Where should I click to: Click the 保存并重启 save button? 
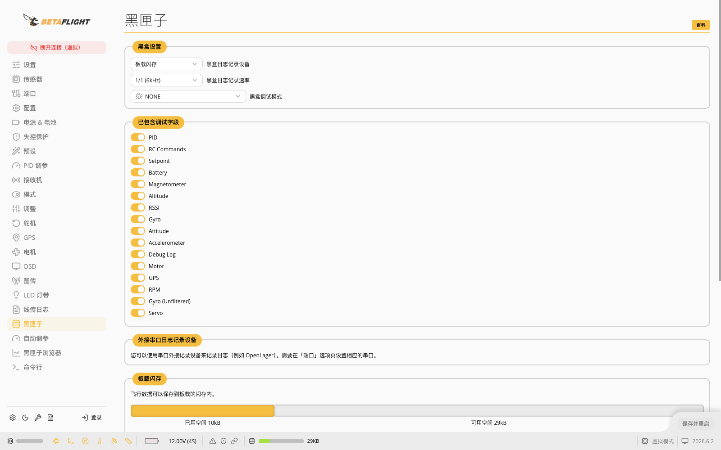(695, 423)
